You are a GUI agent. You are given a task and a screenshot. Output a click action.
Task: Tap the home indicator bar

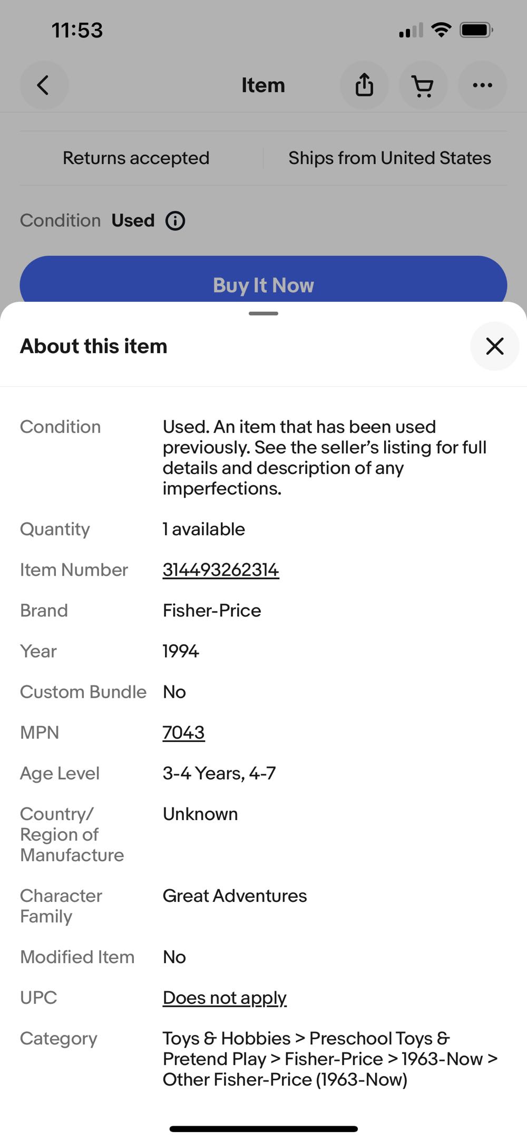[x=263, y=1129]
